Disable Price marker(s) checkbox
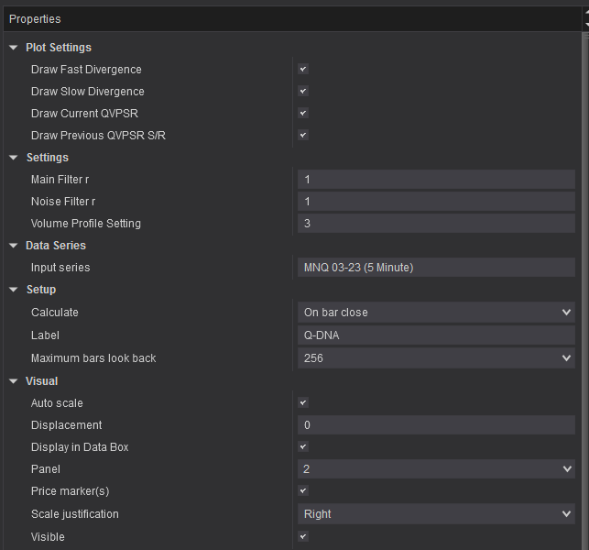Screen dimensions: 589x550 [x=303, y=490]
